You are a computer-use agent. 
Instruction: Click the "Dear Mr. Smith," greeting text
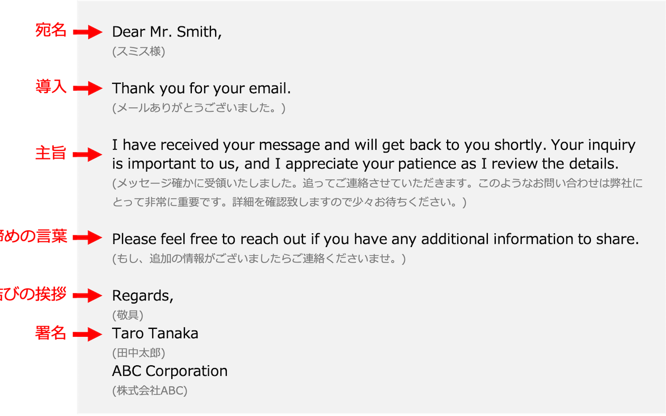click(166, 32)
